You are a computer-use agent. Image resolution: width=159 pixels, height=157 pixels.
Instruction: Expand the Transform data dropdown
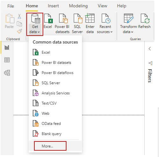click(x=128, y=24)
